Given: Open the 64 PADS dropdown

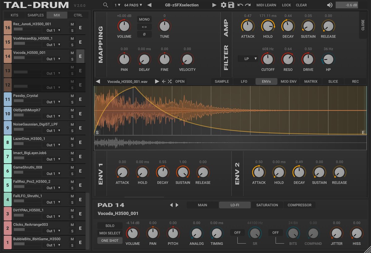Looking at the screenshot, I should [x=133, y=5].
